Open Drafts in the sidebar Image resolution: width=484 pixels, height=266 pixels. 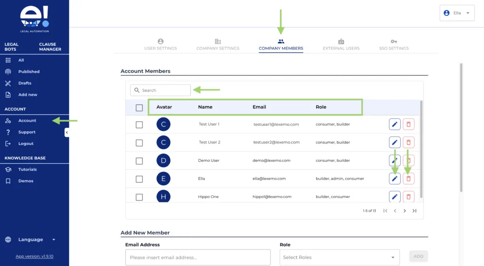[x=25, y=83]
